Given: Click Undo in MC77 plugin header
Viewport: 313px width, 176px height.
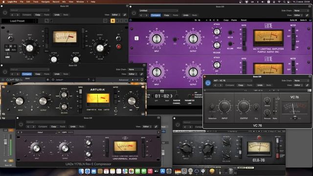Looking at the screenshot, I should (x=186, y=15).
